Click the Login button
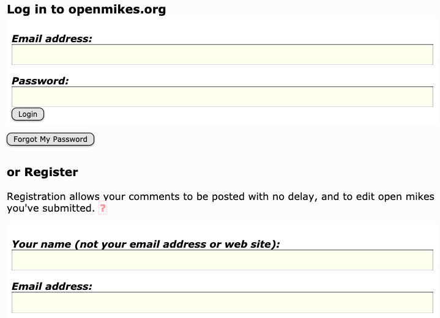440x318 pixels. tap(28, 114)
